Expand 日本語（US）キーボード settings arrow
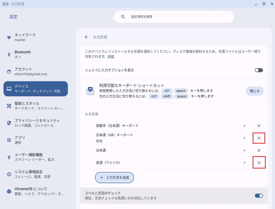The height and width of the screenshot is (209, 275). pos(244,138)
